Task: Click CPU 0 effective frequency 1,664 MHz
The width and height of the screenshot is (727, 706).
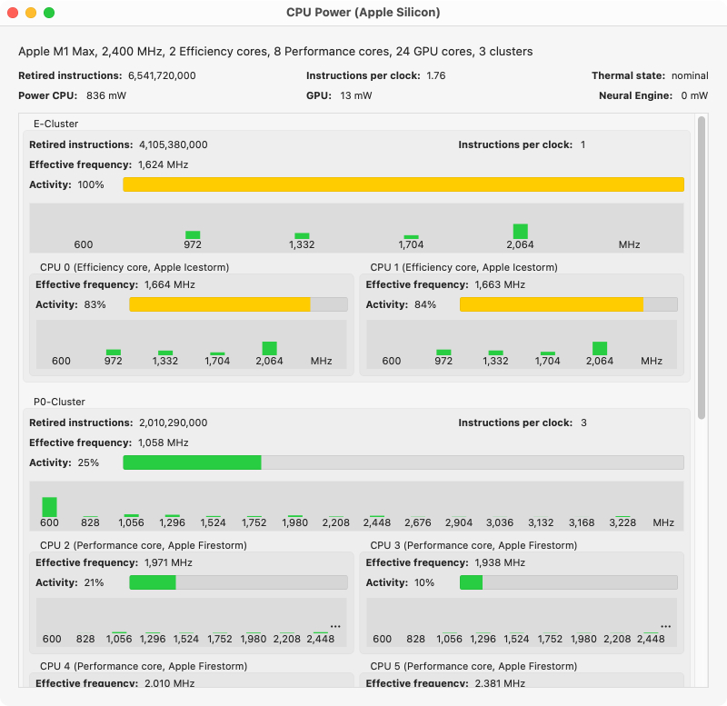Action: coord(170,284)
